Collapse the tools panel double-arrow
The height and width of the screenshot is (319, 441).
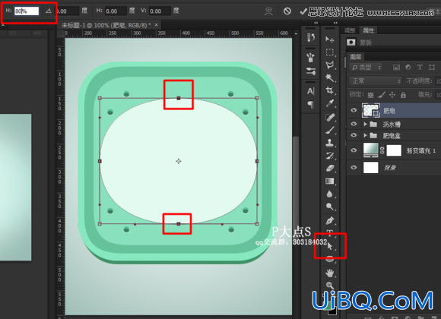(x=335, y=23)
